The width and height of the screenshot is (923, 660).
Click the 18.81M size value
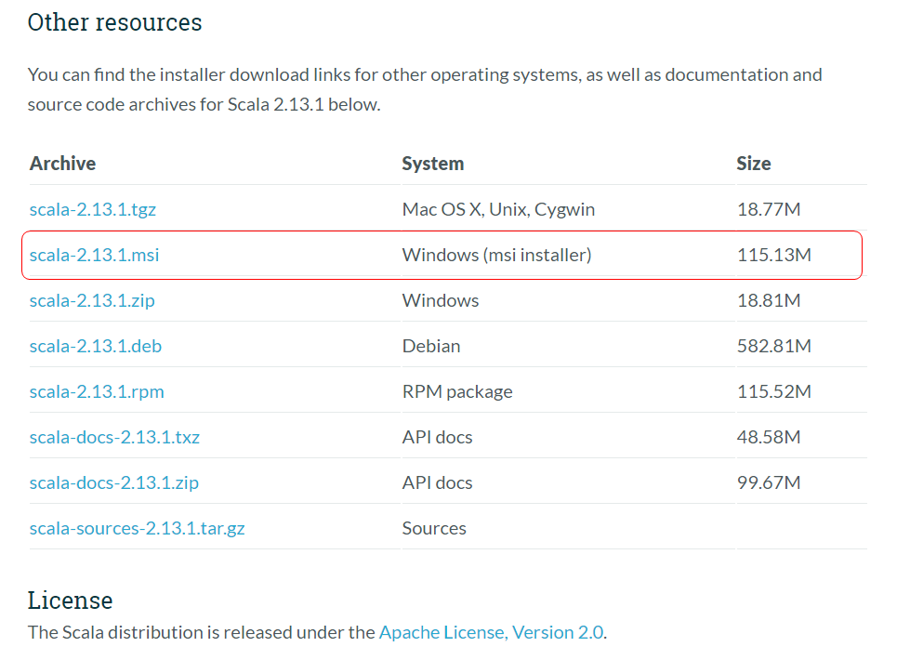(x=769, y=301)
